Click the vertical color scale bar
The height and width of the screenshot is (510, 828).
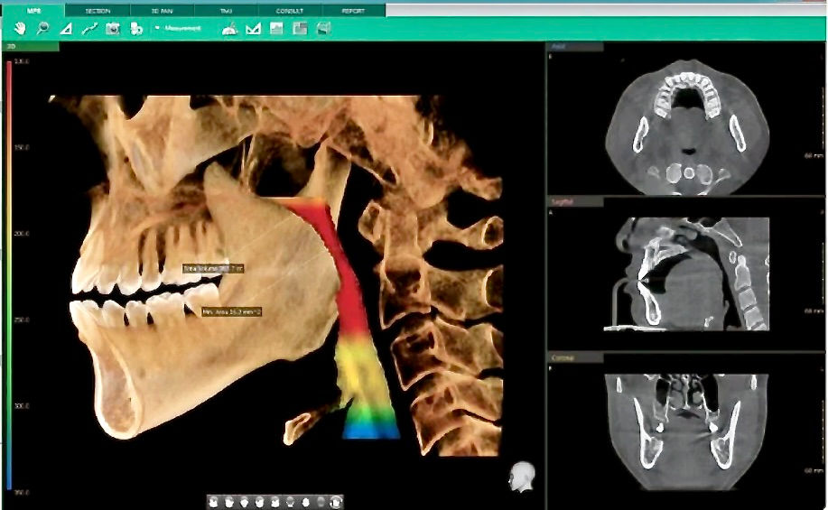tap(9, 275)
